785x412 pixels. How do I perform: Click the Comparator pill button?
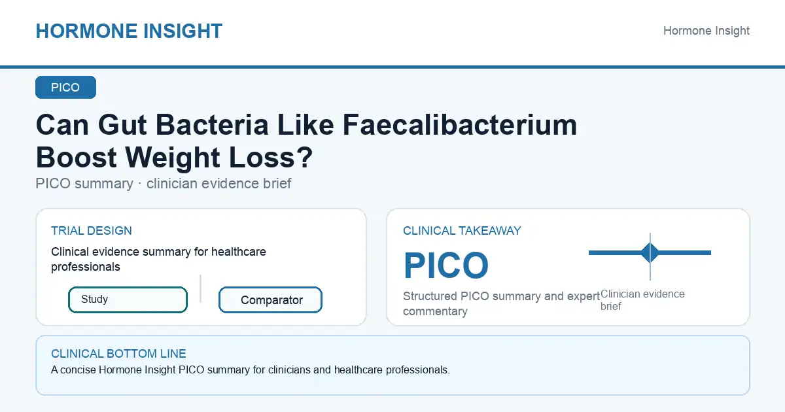pos(270,300)
